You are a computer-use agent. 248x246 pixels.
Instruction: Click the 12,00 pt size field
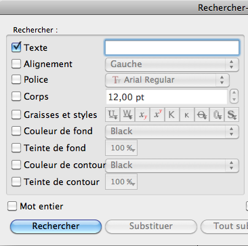pyautogui.click(x=167, y=97)
